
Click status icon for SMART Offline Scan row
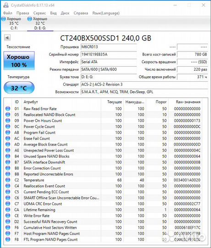(x=8, y=197)
